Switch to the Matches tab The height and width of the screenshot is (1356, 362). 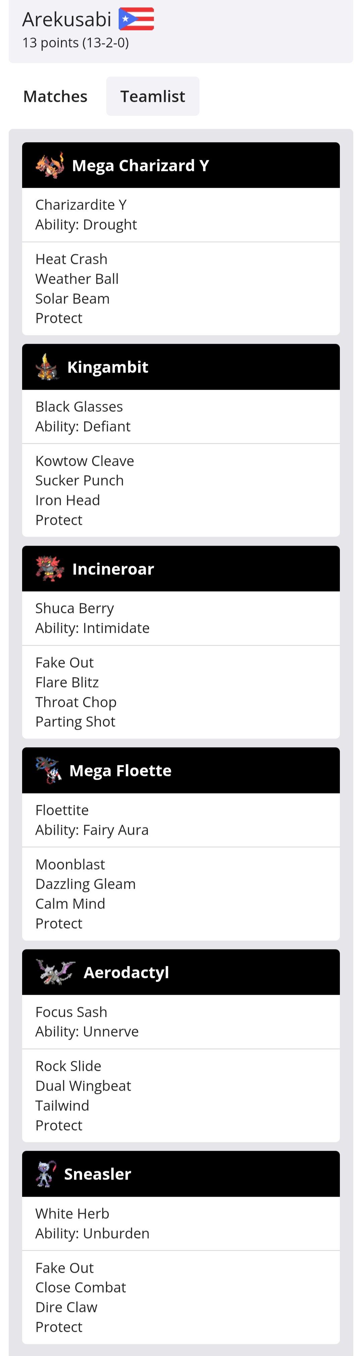[55, 96]
